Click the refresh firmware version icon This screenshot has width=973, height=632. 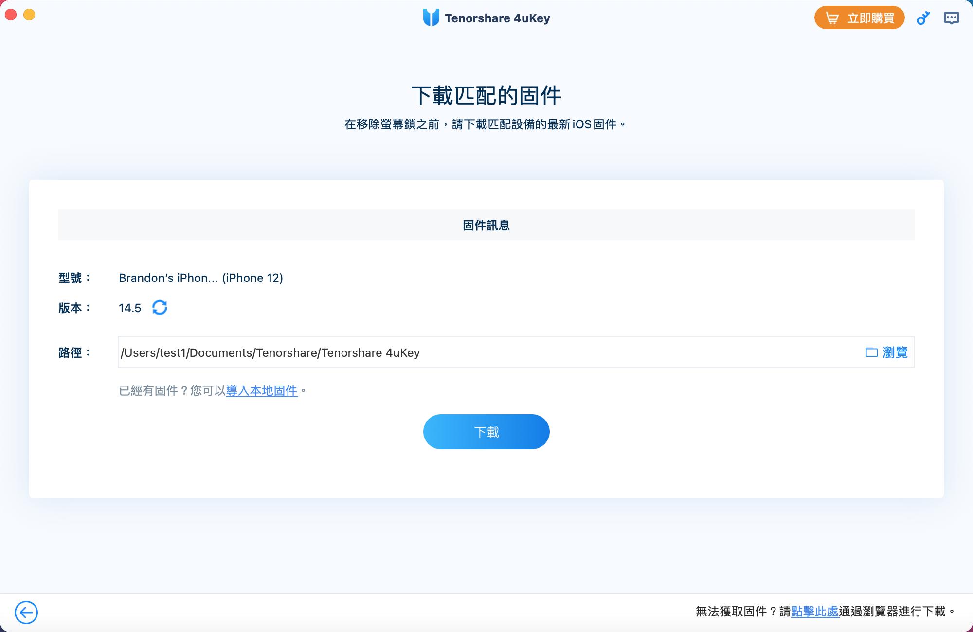160,307
